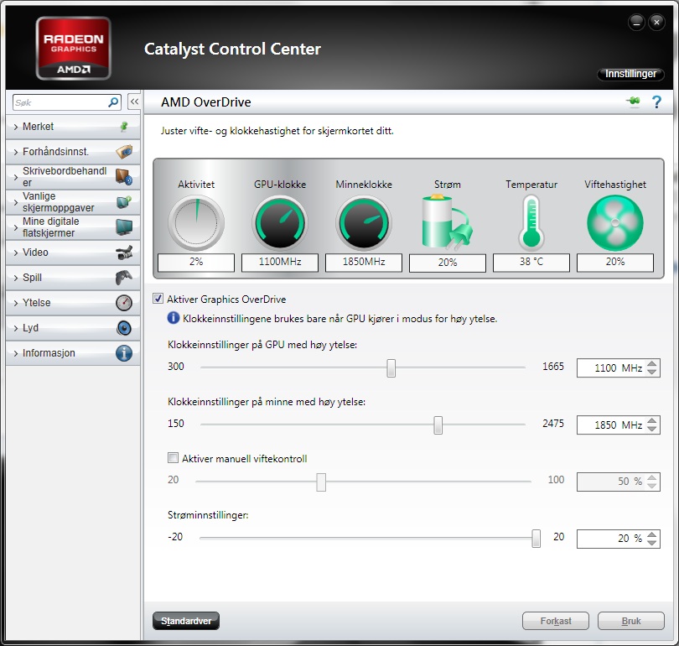Click the Strøm battery icon
The image size is (679, 646).
tap(447, 222)
